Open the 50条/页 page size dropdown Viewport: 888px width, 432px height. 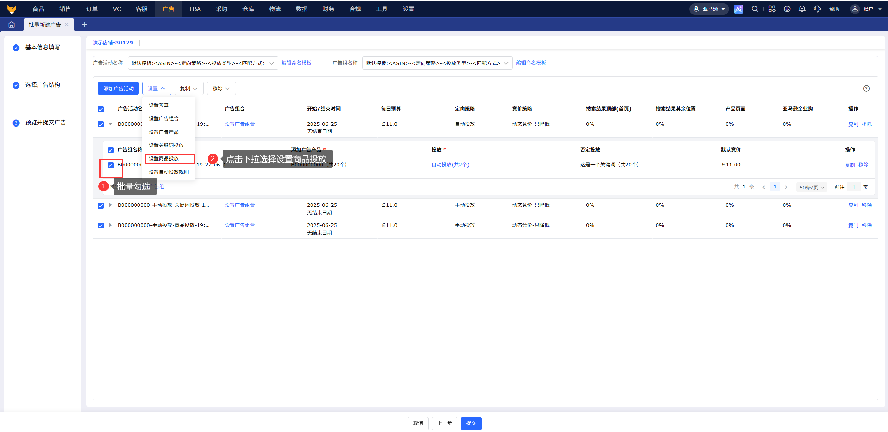[x=811, y=187]
